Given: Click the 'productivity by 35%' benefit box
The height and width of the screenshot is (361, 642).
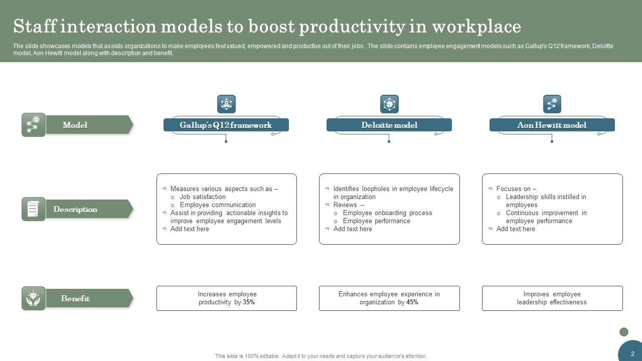Looking at the screenshot, I should tap(227, 298).
